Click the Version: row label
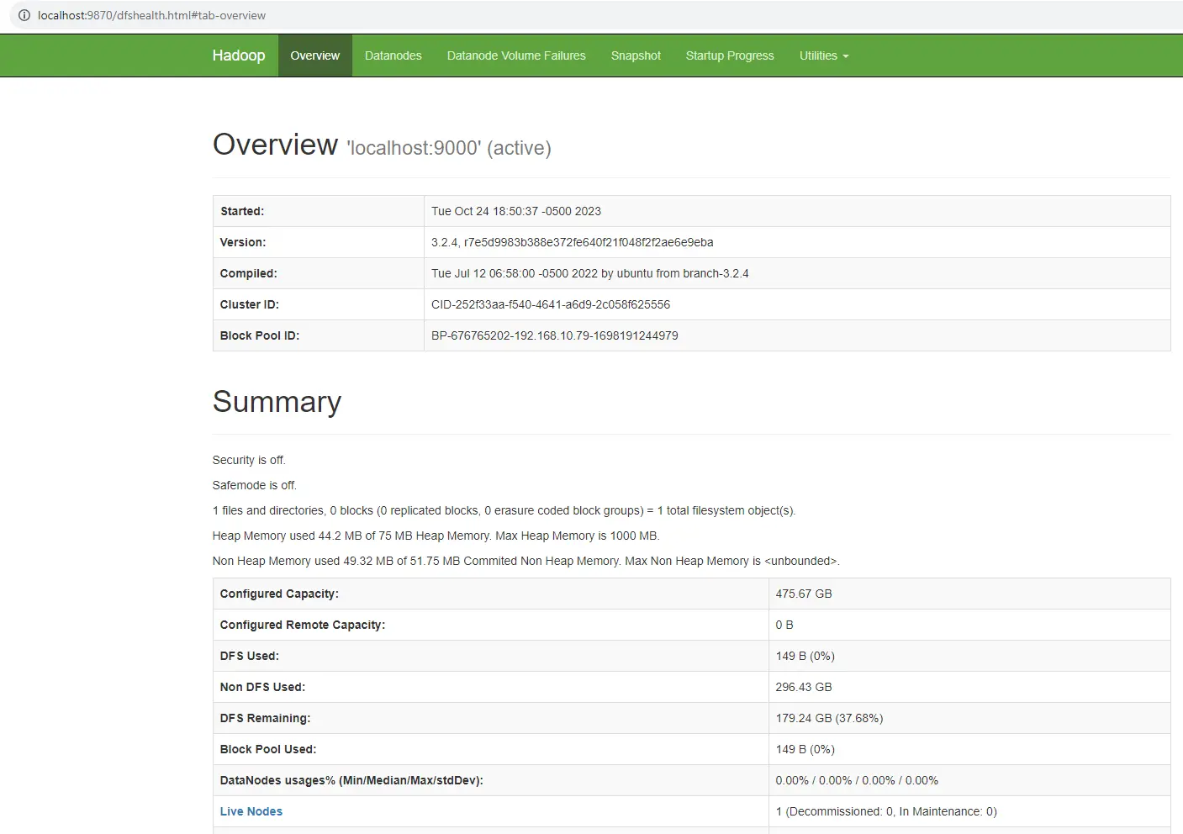Image resolution: width=1183 pixels, height=834 pixels. click(243, 242)
